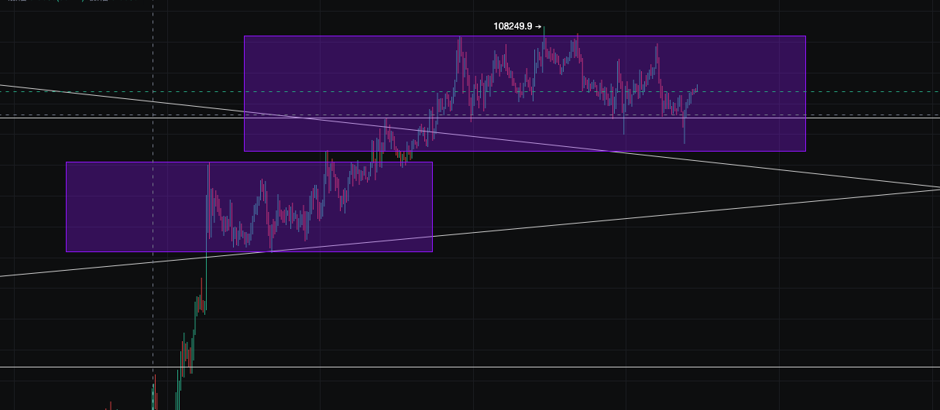
Task: Click the lower rectangle's top-left corner
Action: 67,162
